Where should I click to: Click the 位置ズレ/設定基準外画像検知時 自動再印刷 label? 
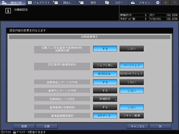pos(62,50)
